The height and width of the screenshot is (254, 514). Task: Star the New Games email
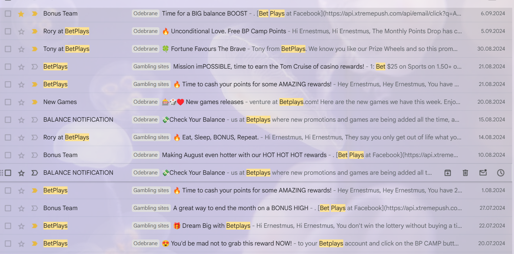pos(21,102)
